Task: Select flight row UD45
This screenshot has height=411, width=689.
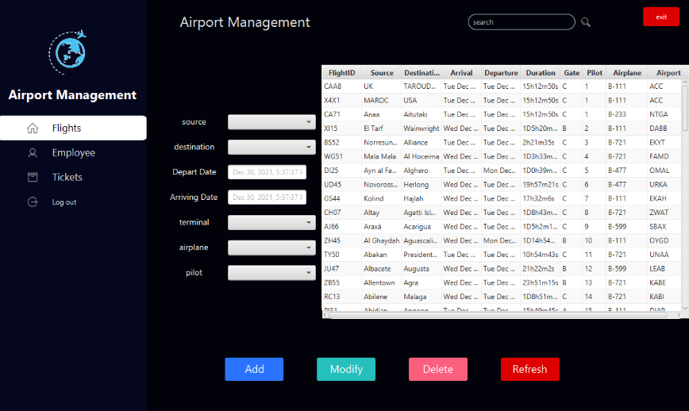Action: (502, 184)
